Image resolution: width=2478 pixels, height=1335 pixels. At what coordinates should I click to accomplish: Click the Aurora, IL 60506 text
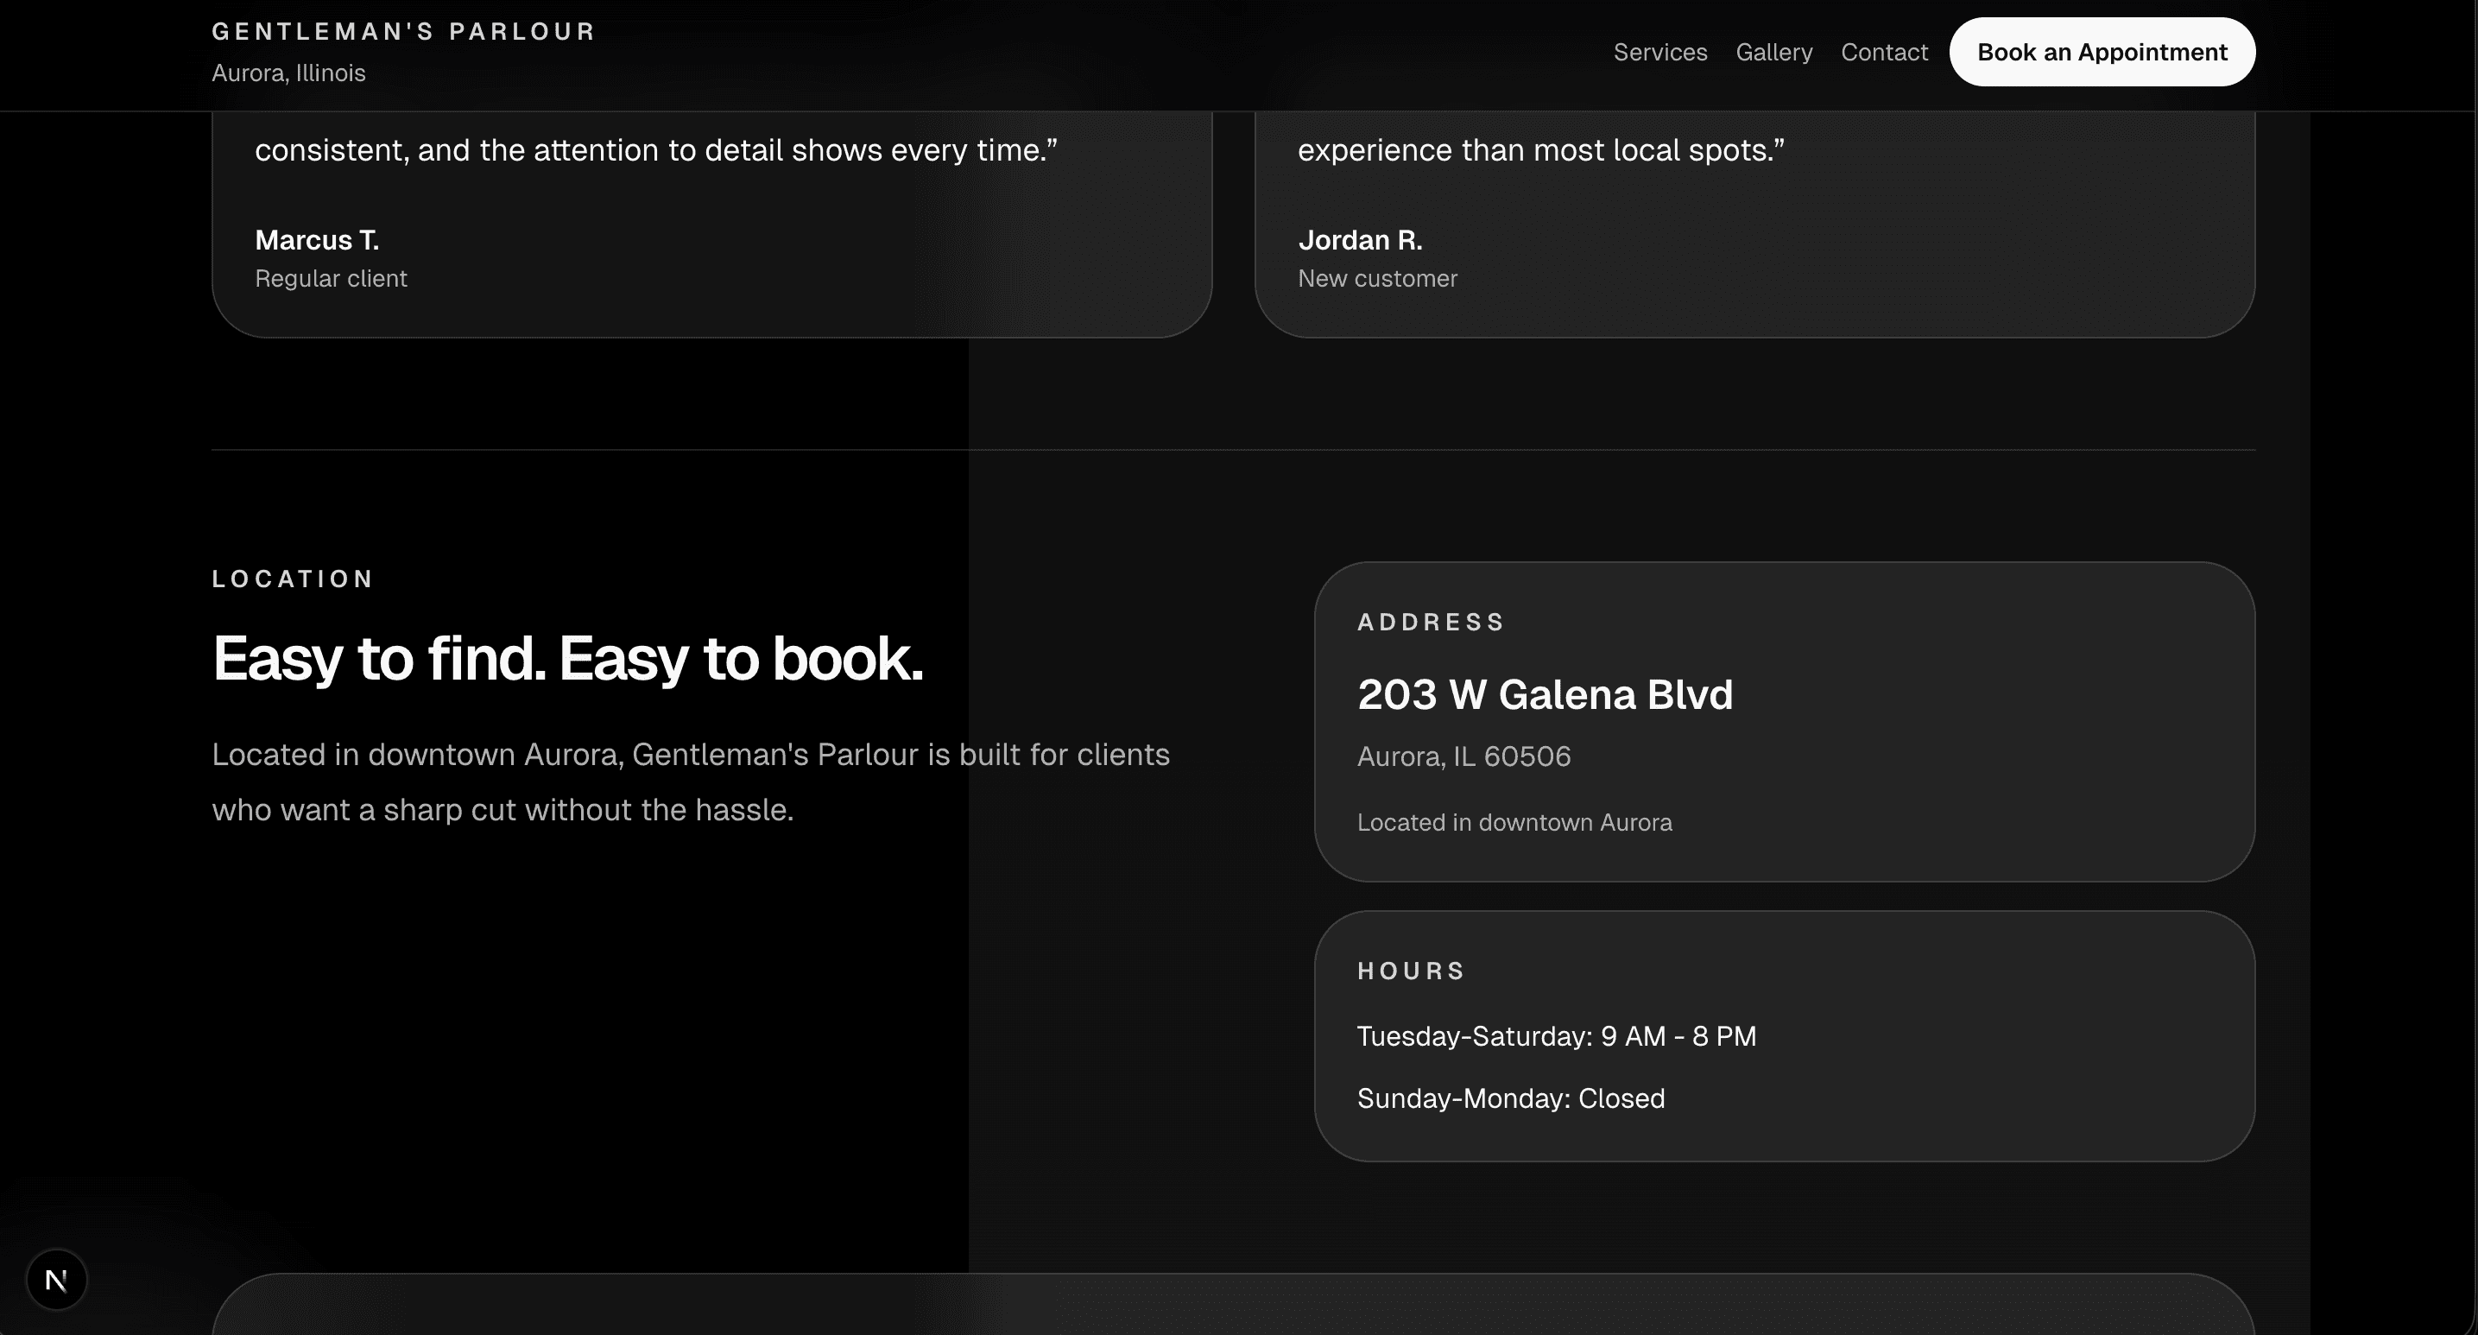pyautogui.click(x=1463, y=757)
